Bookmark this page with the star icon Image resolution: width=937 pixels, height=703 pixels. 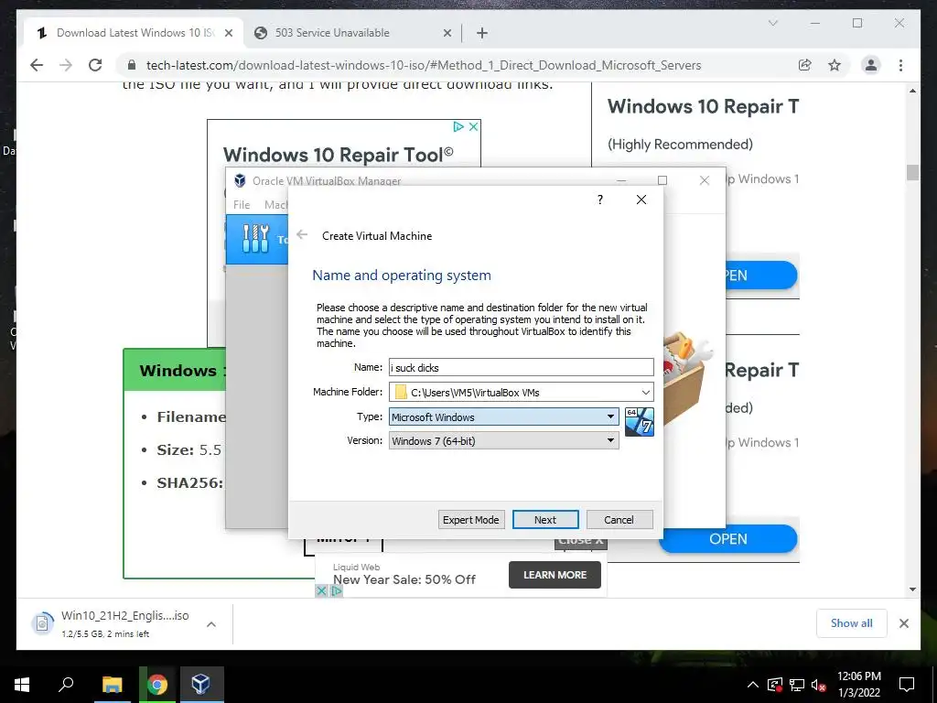835,65
